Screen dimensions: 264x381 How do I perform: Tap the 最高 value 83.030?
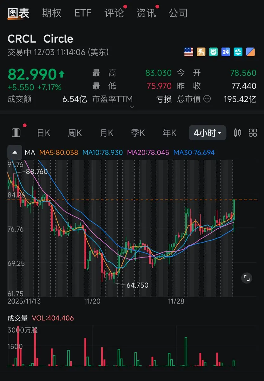158,73
